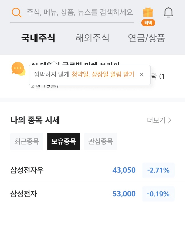Open notifications via the bell icon
This screenshot has width=185, height=244.
(168, 12)
